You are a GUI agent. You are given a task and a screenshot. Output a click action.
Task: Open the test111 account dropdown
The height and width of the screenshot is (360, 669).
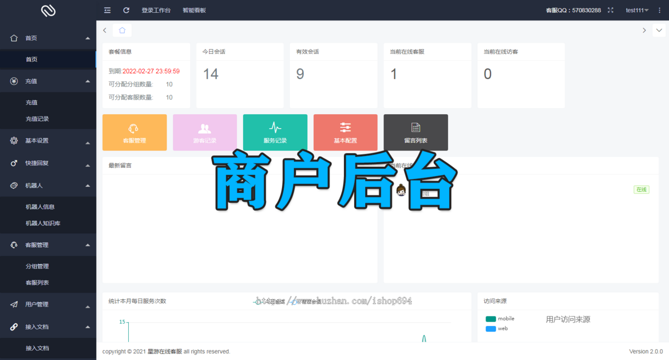(637, 9)
